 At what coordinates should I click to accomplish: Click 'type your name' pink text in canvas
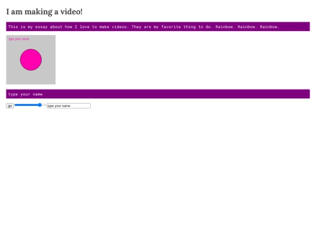(x=19, y=39)
